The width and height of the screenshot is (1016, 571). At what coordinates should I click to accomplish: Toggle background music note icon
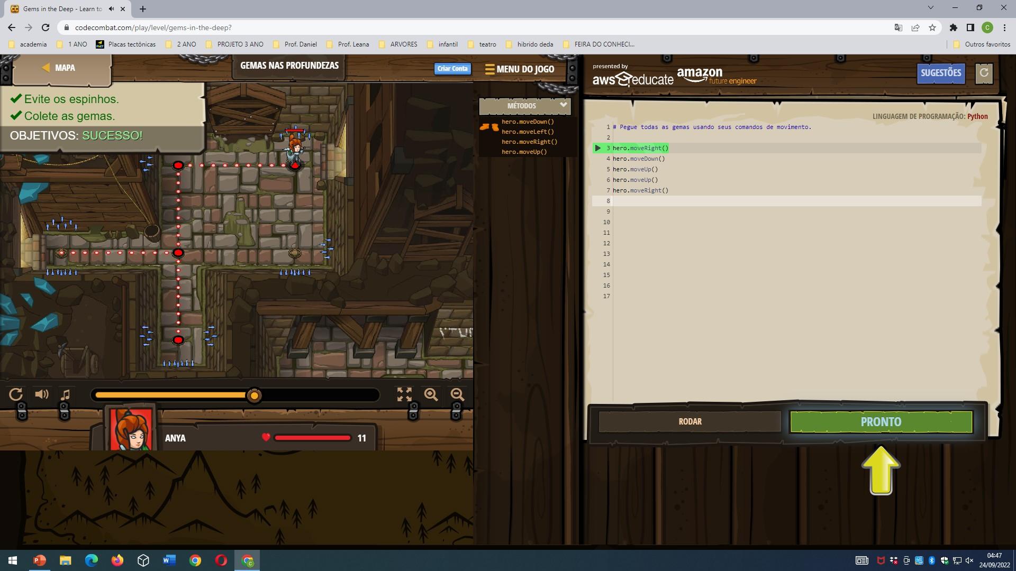pos(66,394)
